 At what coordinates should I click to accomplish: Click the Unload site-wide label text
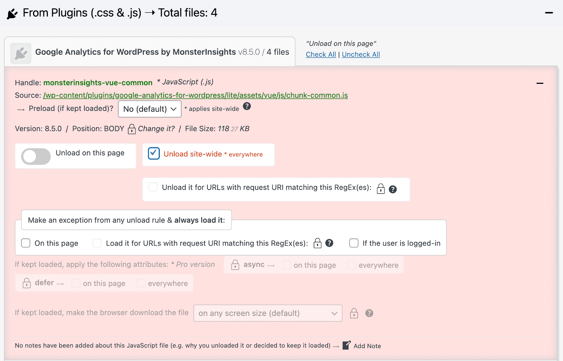click(193, 154)
